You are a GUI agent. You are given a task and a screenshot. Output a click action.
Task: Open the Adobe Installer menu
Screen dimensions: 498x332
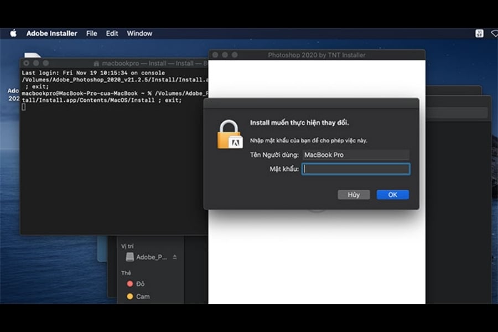[x=52, y=33]
